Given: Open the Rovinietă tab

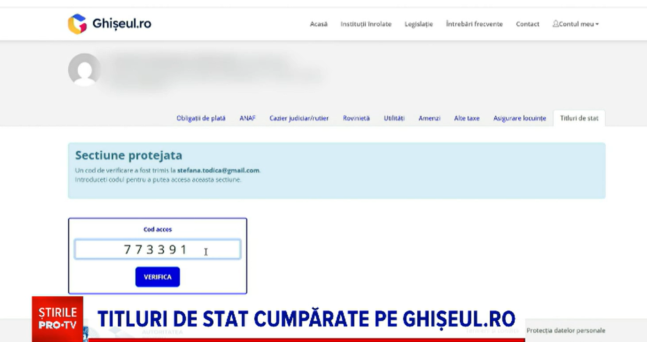Looking at the screenshot, I should point(356,118).
